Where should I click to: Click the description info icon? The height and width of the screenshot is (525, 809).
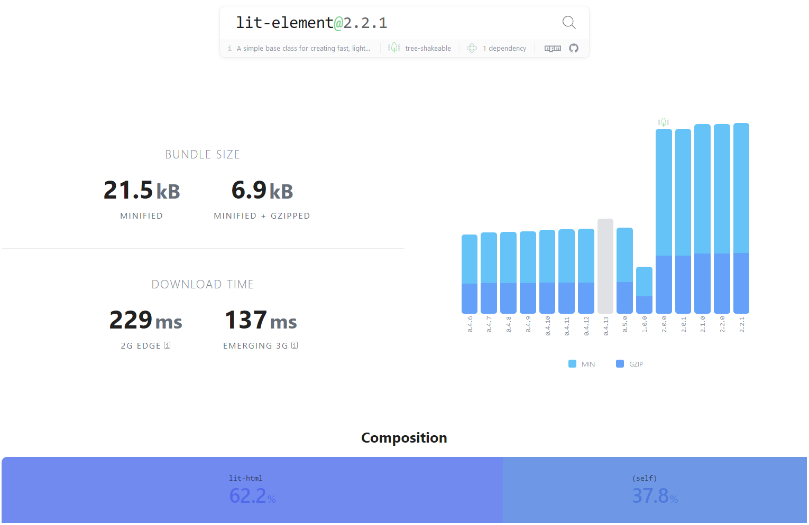click(x=229, y=48)
